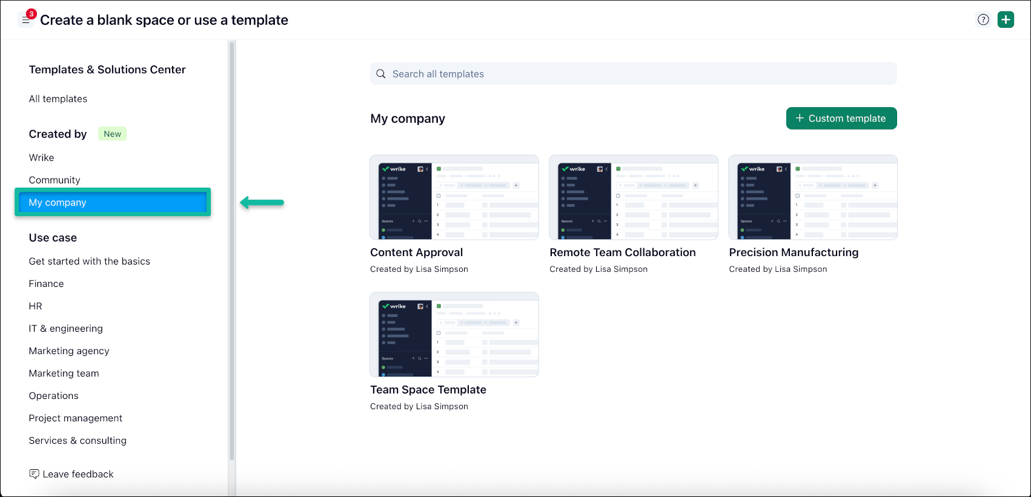This screenshot has height=497, width=1031.
Task: Open Project management use case
Action: (x=76, y=418)
